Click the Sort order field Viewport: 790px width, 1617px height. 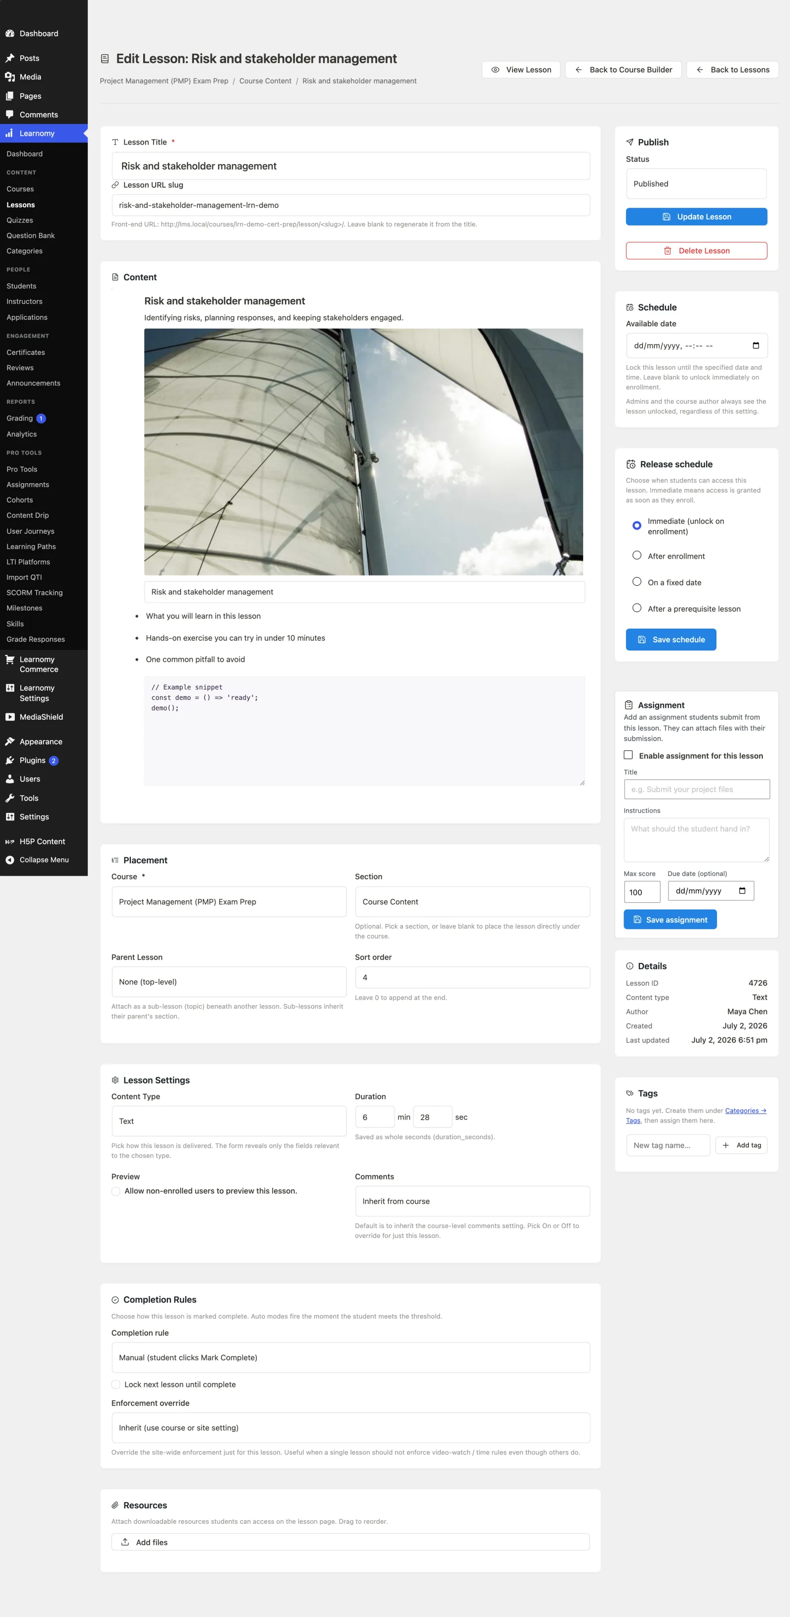point(472,977)
